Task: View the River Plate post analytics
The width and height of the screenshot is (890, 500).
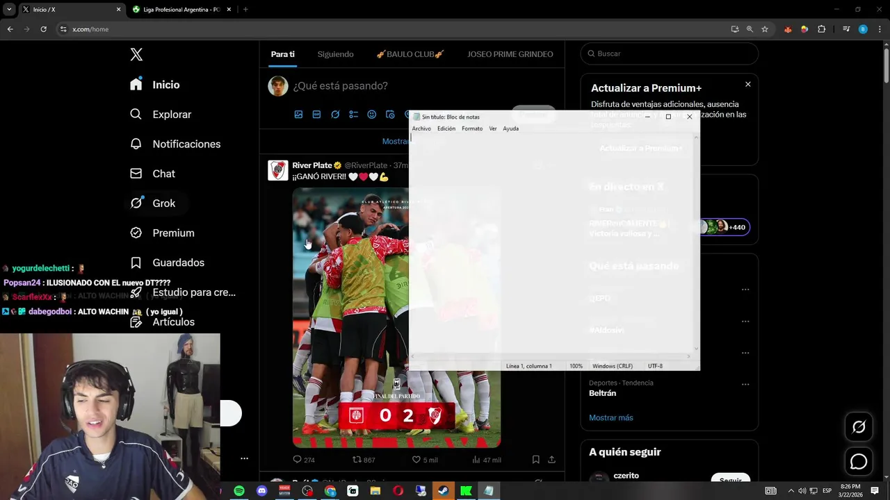Action: click(x=486, y=460)
